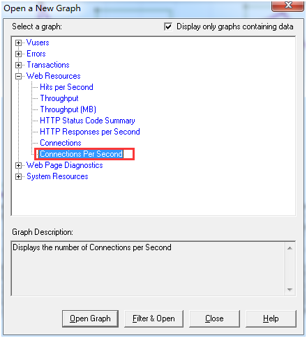
Task: Click the Close button
Action: point(214,318)
